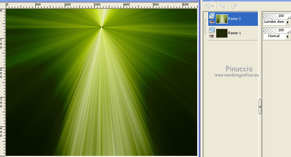The image size is (291, 157).
Task: Click the Raster 1 layer type icon
Action: pyautogui.click(x=212, y=30)
